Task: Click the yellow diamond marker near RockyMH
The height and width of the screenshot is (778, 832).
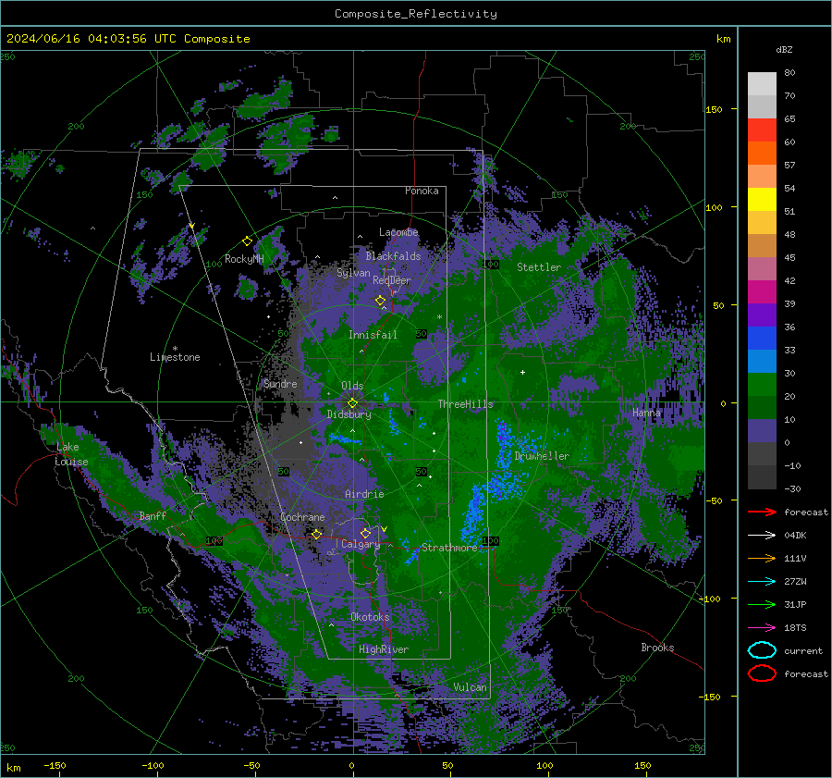Action: pyautogui.click(x=247, y=241)
